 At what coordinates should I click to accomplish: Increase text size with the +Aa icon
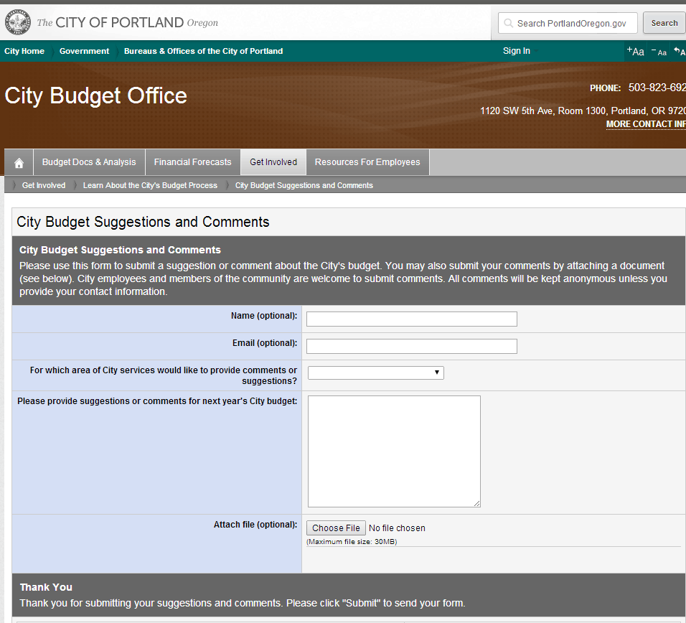point(635,51)
